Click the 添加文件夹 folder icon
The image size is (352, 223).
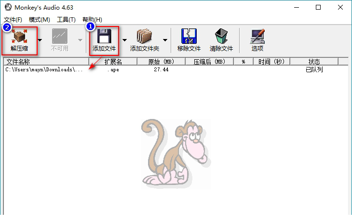144,36
